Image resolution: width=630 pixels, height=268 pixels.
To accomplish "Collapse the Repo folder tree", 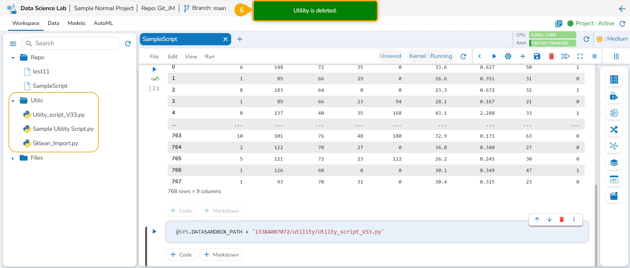I will pos(13,58).
